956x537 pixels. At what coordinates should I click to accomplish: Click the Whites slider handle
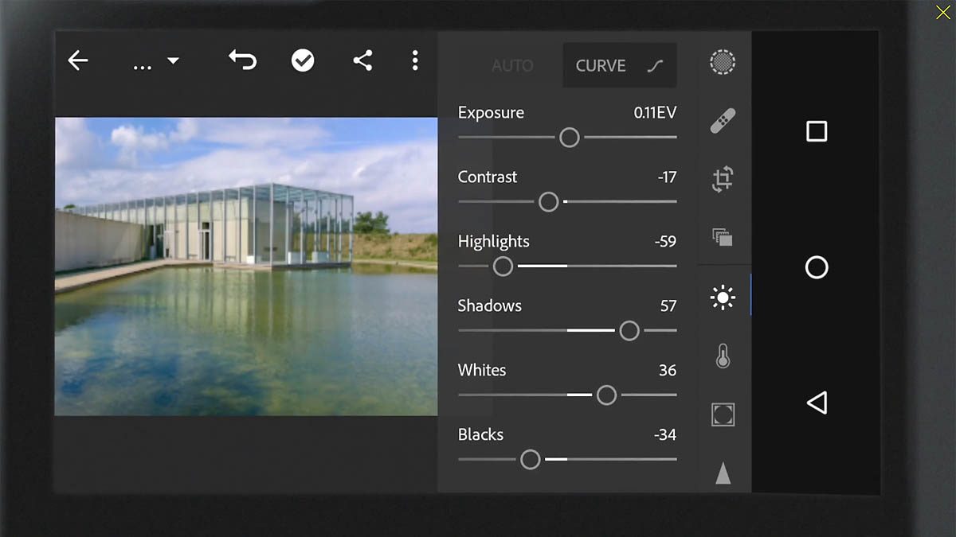(607, 395)
